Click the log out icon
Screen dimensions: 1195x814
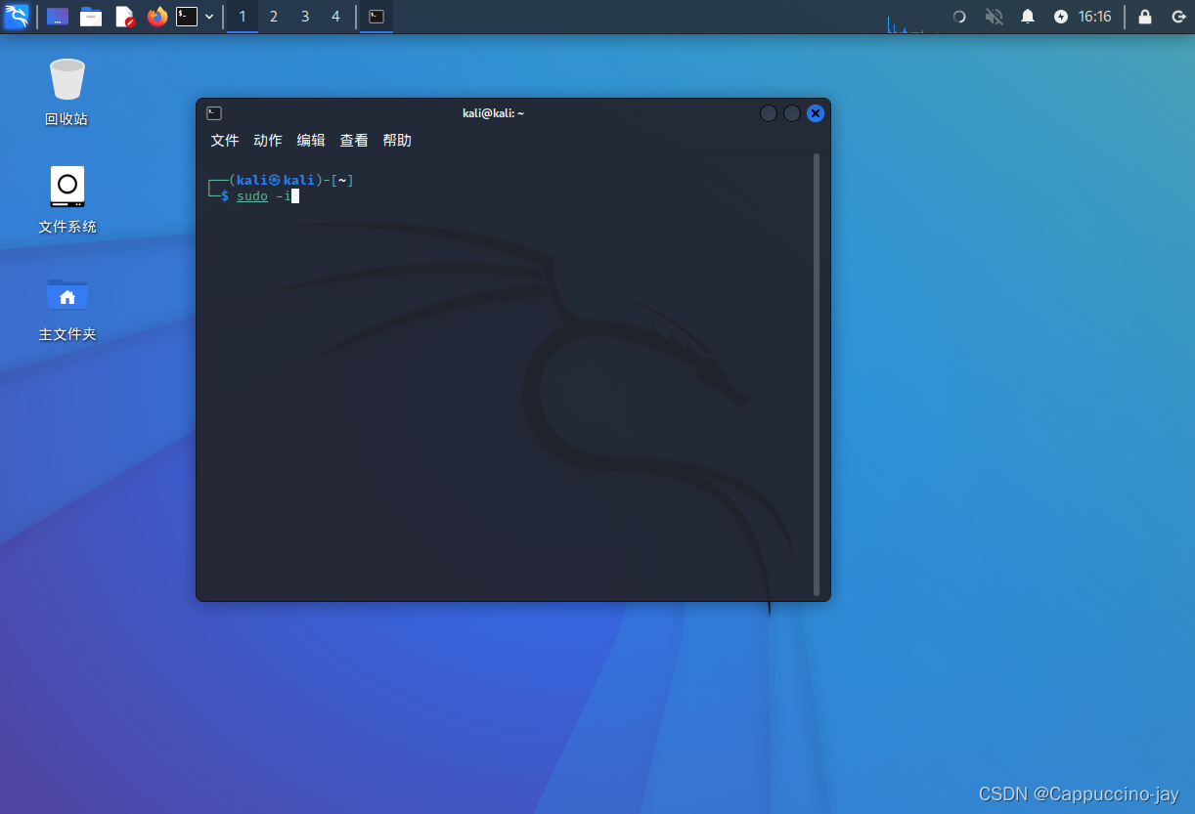pos(1177,17)
